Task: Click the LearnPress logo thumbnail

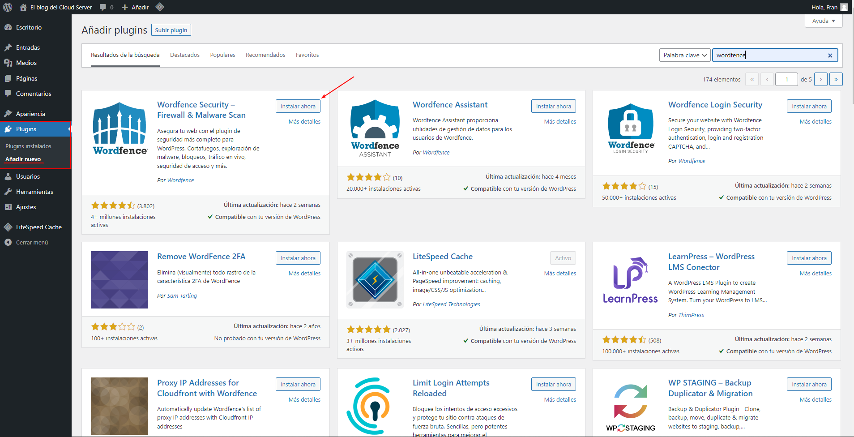Action: click(x=631, y=280)
